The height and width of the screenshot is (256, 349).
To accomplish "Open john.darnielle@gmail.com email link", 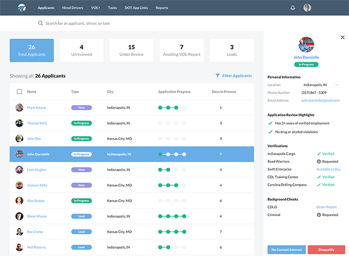I will point(321,100).
